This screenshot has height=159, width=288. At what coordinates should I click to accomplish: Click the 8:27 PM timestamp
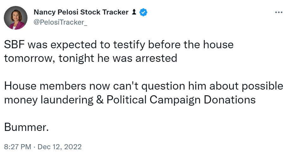[17, 147]
